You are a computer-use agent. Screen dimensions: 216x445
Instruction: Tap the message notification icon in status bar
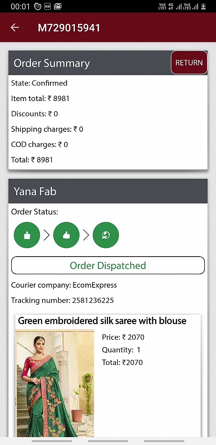tap(58, 6)
